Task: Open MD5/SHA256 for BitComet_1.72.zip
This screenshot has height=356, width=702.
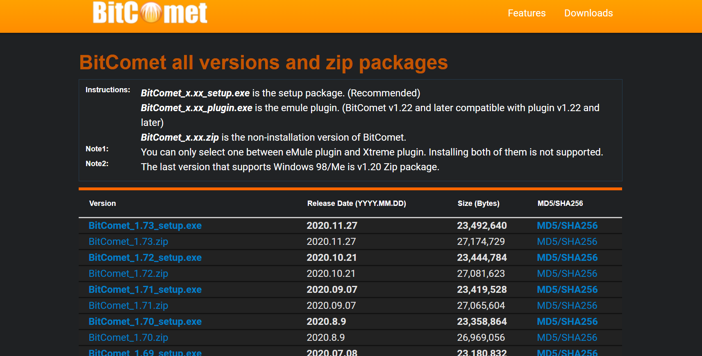Action: click(x=567, y=274)
